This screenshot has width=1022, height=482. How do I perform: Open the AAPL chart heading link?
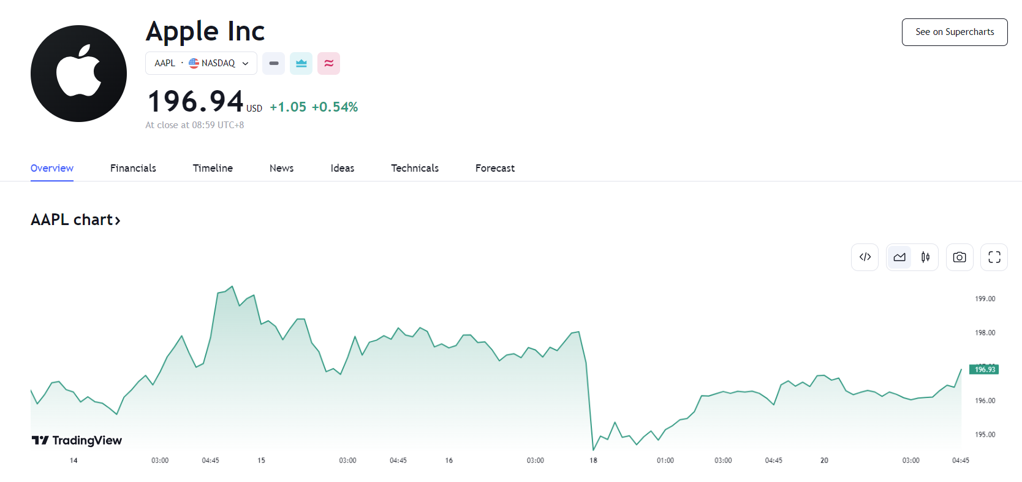(75, 220)
